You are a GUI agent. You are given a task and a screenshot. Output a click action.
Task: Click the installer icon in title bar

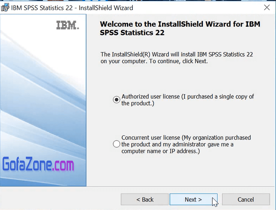coord(5,7)
